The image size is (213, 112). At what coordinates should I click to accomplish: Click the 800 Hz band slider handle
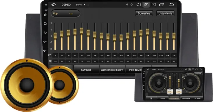(x=134, y=34)
